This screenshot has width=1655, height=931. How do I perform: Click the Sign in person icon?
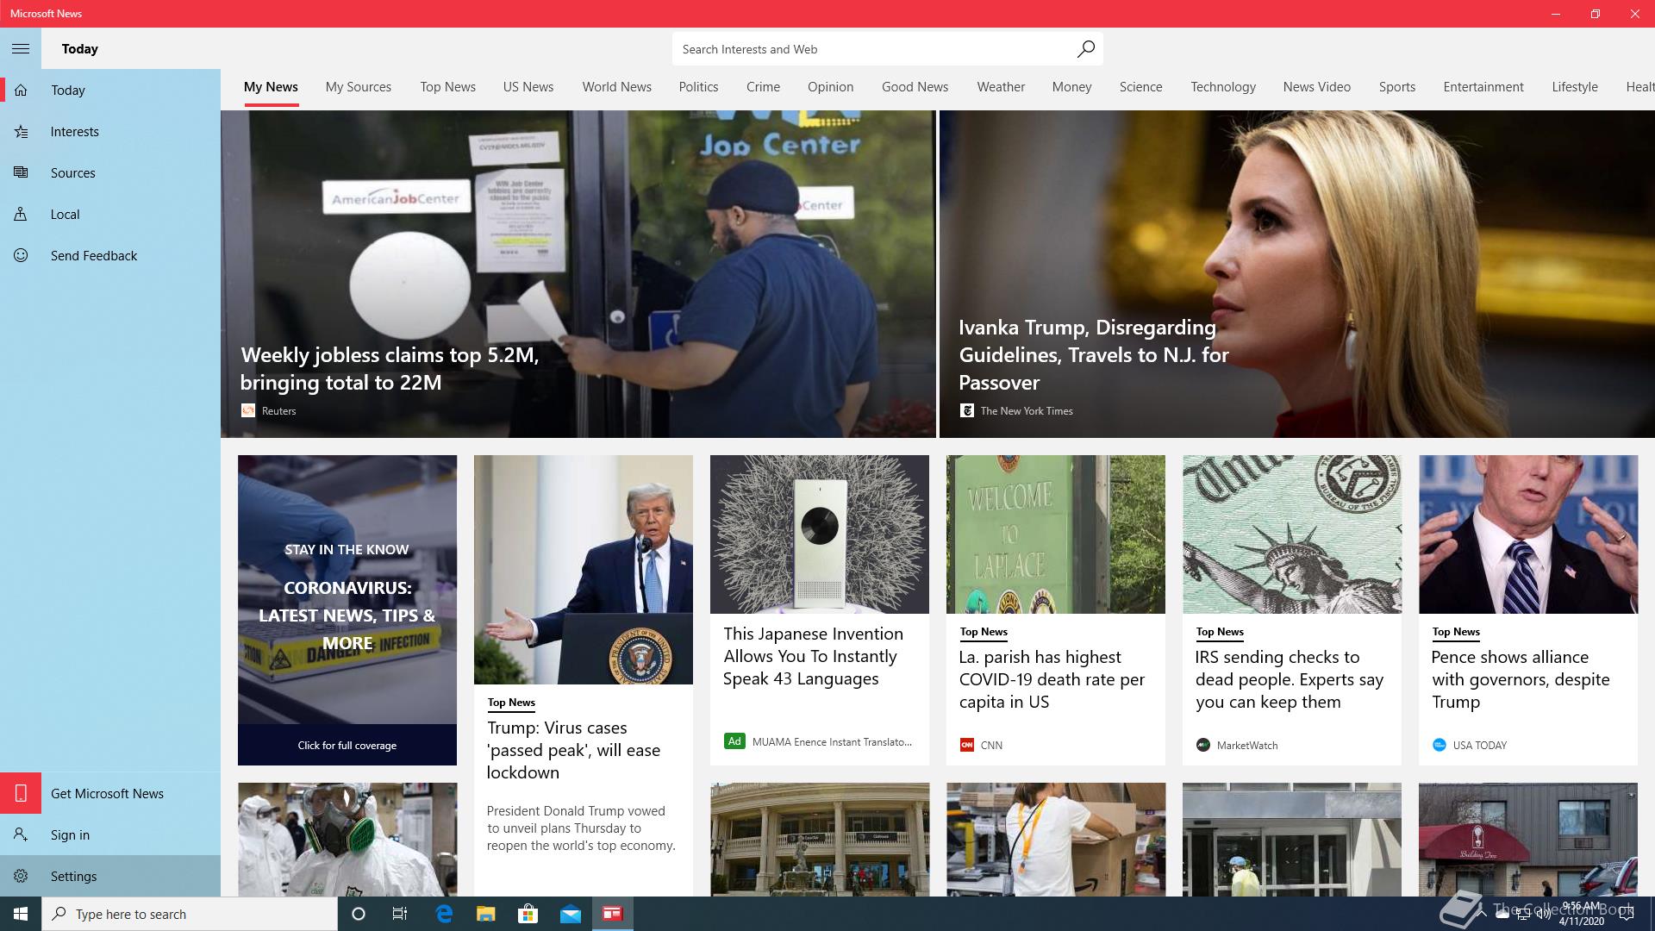[x=21, y=835]
